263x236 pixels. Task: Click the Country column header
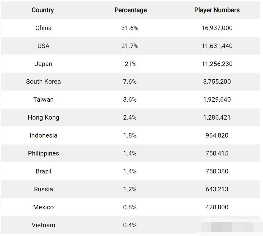click(43, 10)
